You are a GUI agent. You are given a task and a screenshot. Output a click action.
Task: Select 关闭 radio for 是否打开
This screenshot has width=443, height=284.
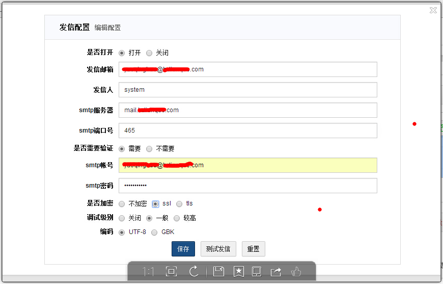pyautogui.click(x=149, y=53)
